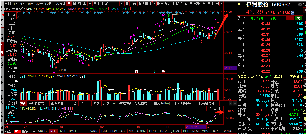The height and width of the screenshot is (134, 306).
Task: Click the 预测 forecast button
Action: point(197,4)
